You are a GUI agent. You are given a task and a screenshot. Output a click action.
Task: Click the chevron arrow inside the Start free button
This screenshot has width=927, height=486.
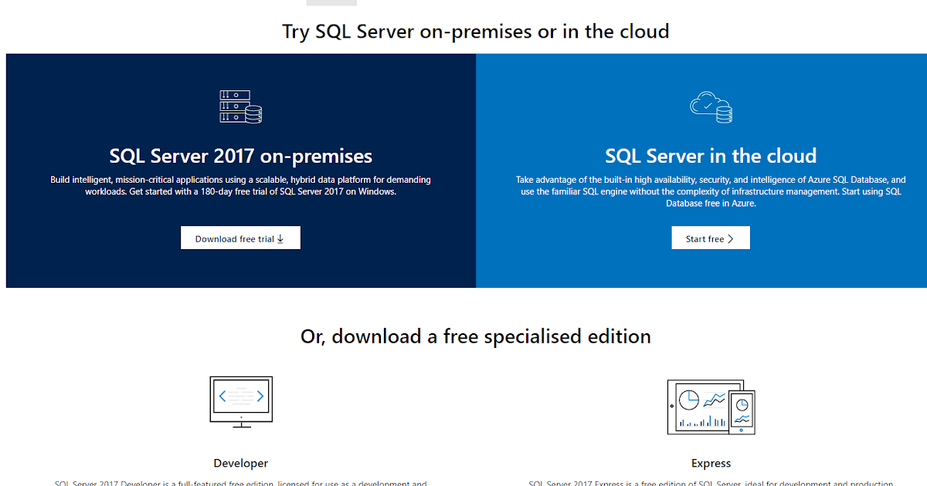[x=730, y=238]
